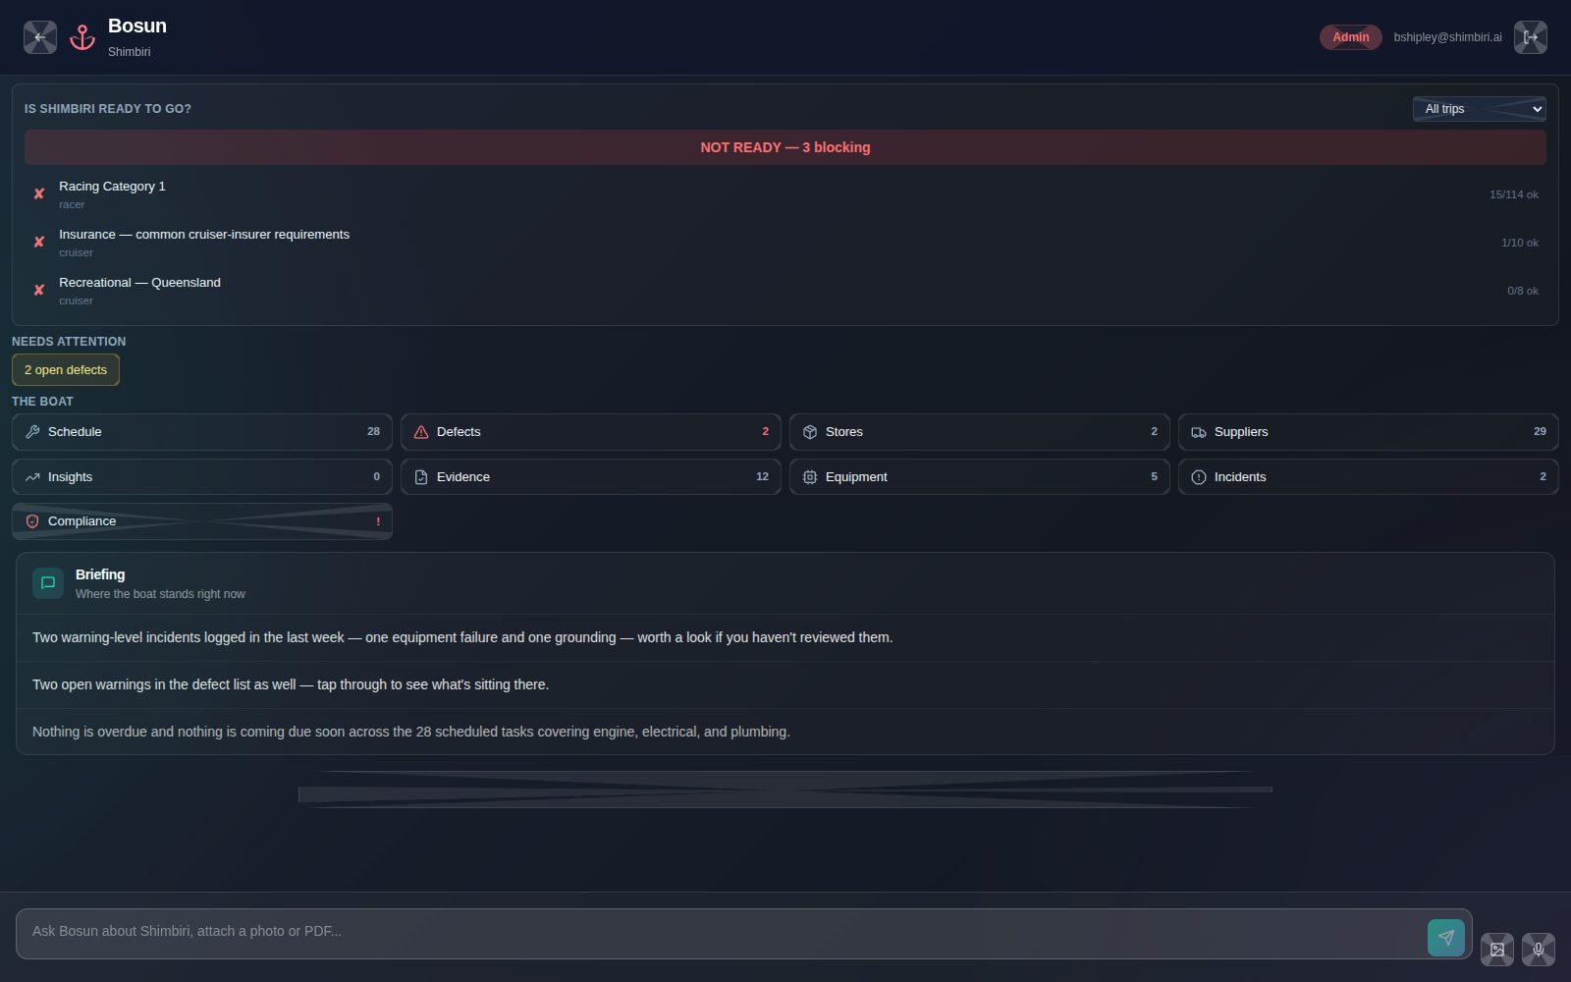Click the Compliance exclamation alert mark
Viewport: 1571px width, 982px height.
[x=378, y=521]
